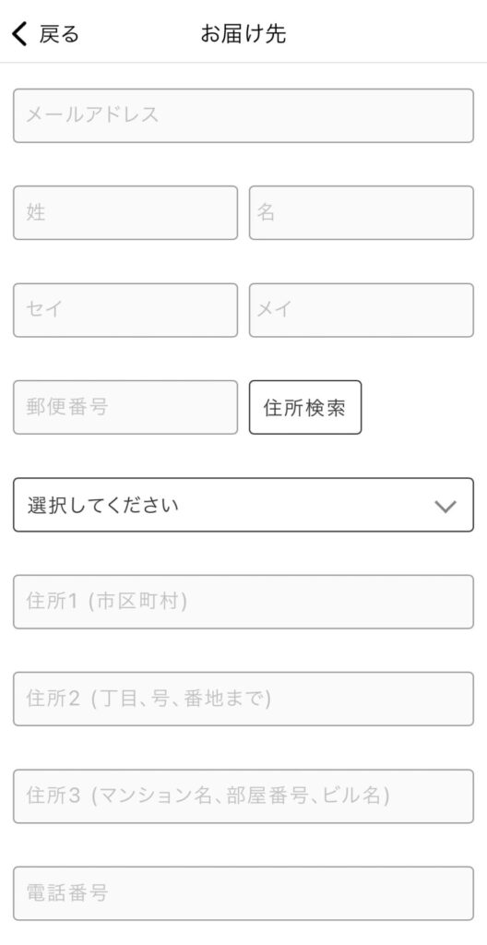The height and width of the screenshot is (945, 487).
Task: Go back via the 戻る label
Action: pyautogui.click(x=59, y=34)
